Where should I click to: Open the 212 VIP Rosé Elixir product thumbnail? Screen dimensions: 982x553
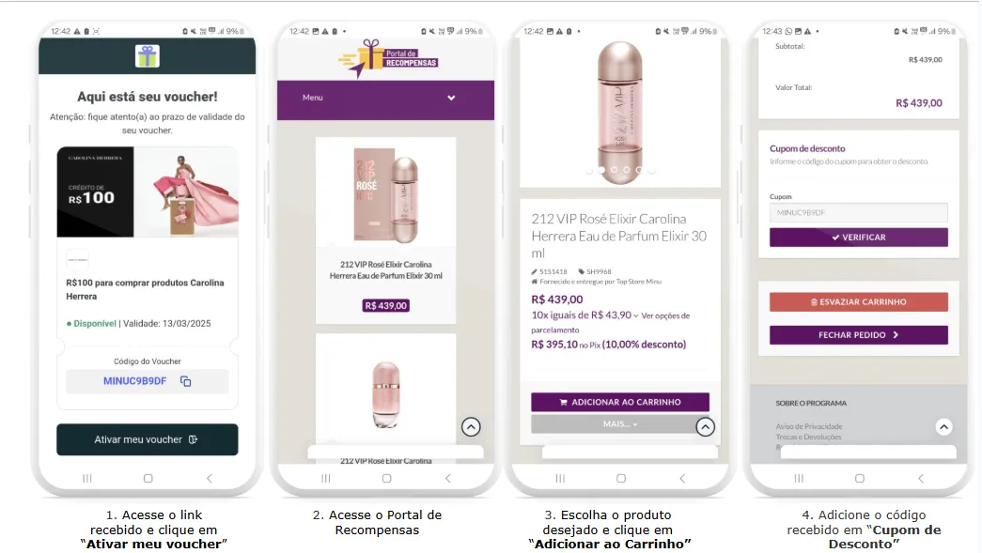pyautogui.click(x=386, y=194)
